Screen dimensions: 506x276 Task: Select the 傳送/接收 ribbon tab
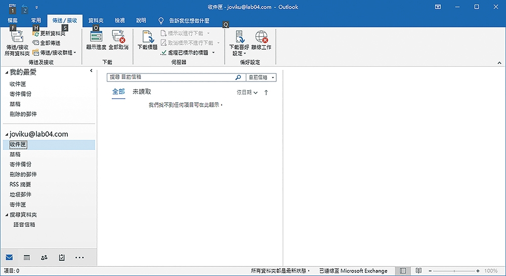click(x=65, y=20)
